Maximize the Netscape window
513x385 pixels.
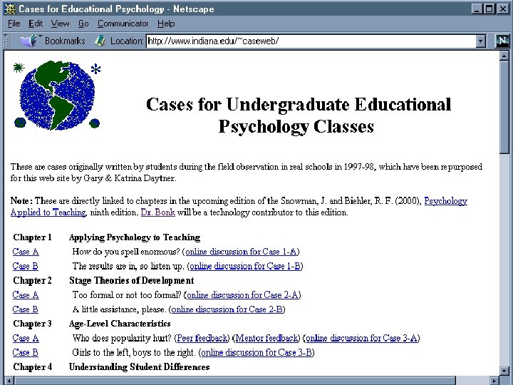(489, 9)
